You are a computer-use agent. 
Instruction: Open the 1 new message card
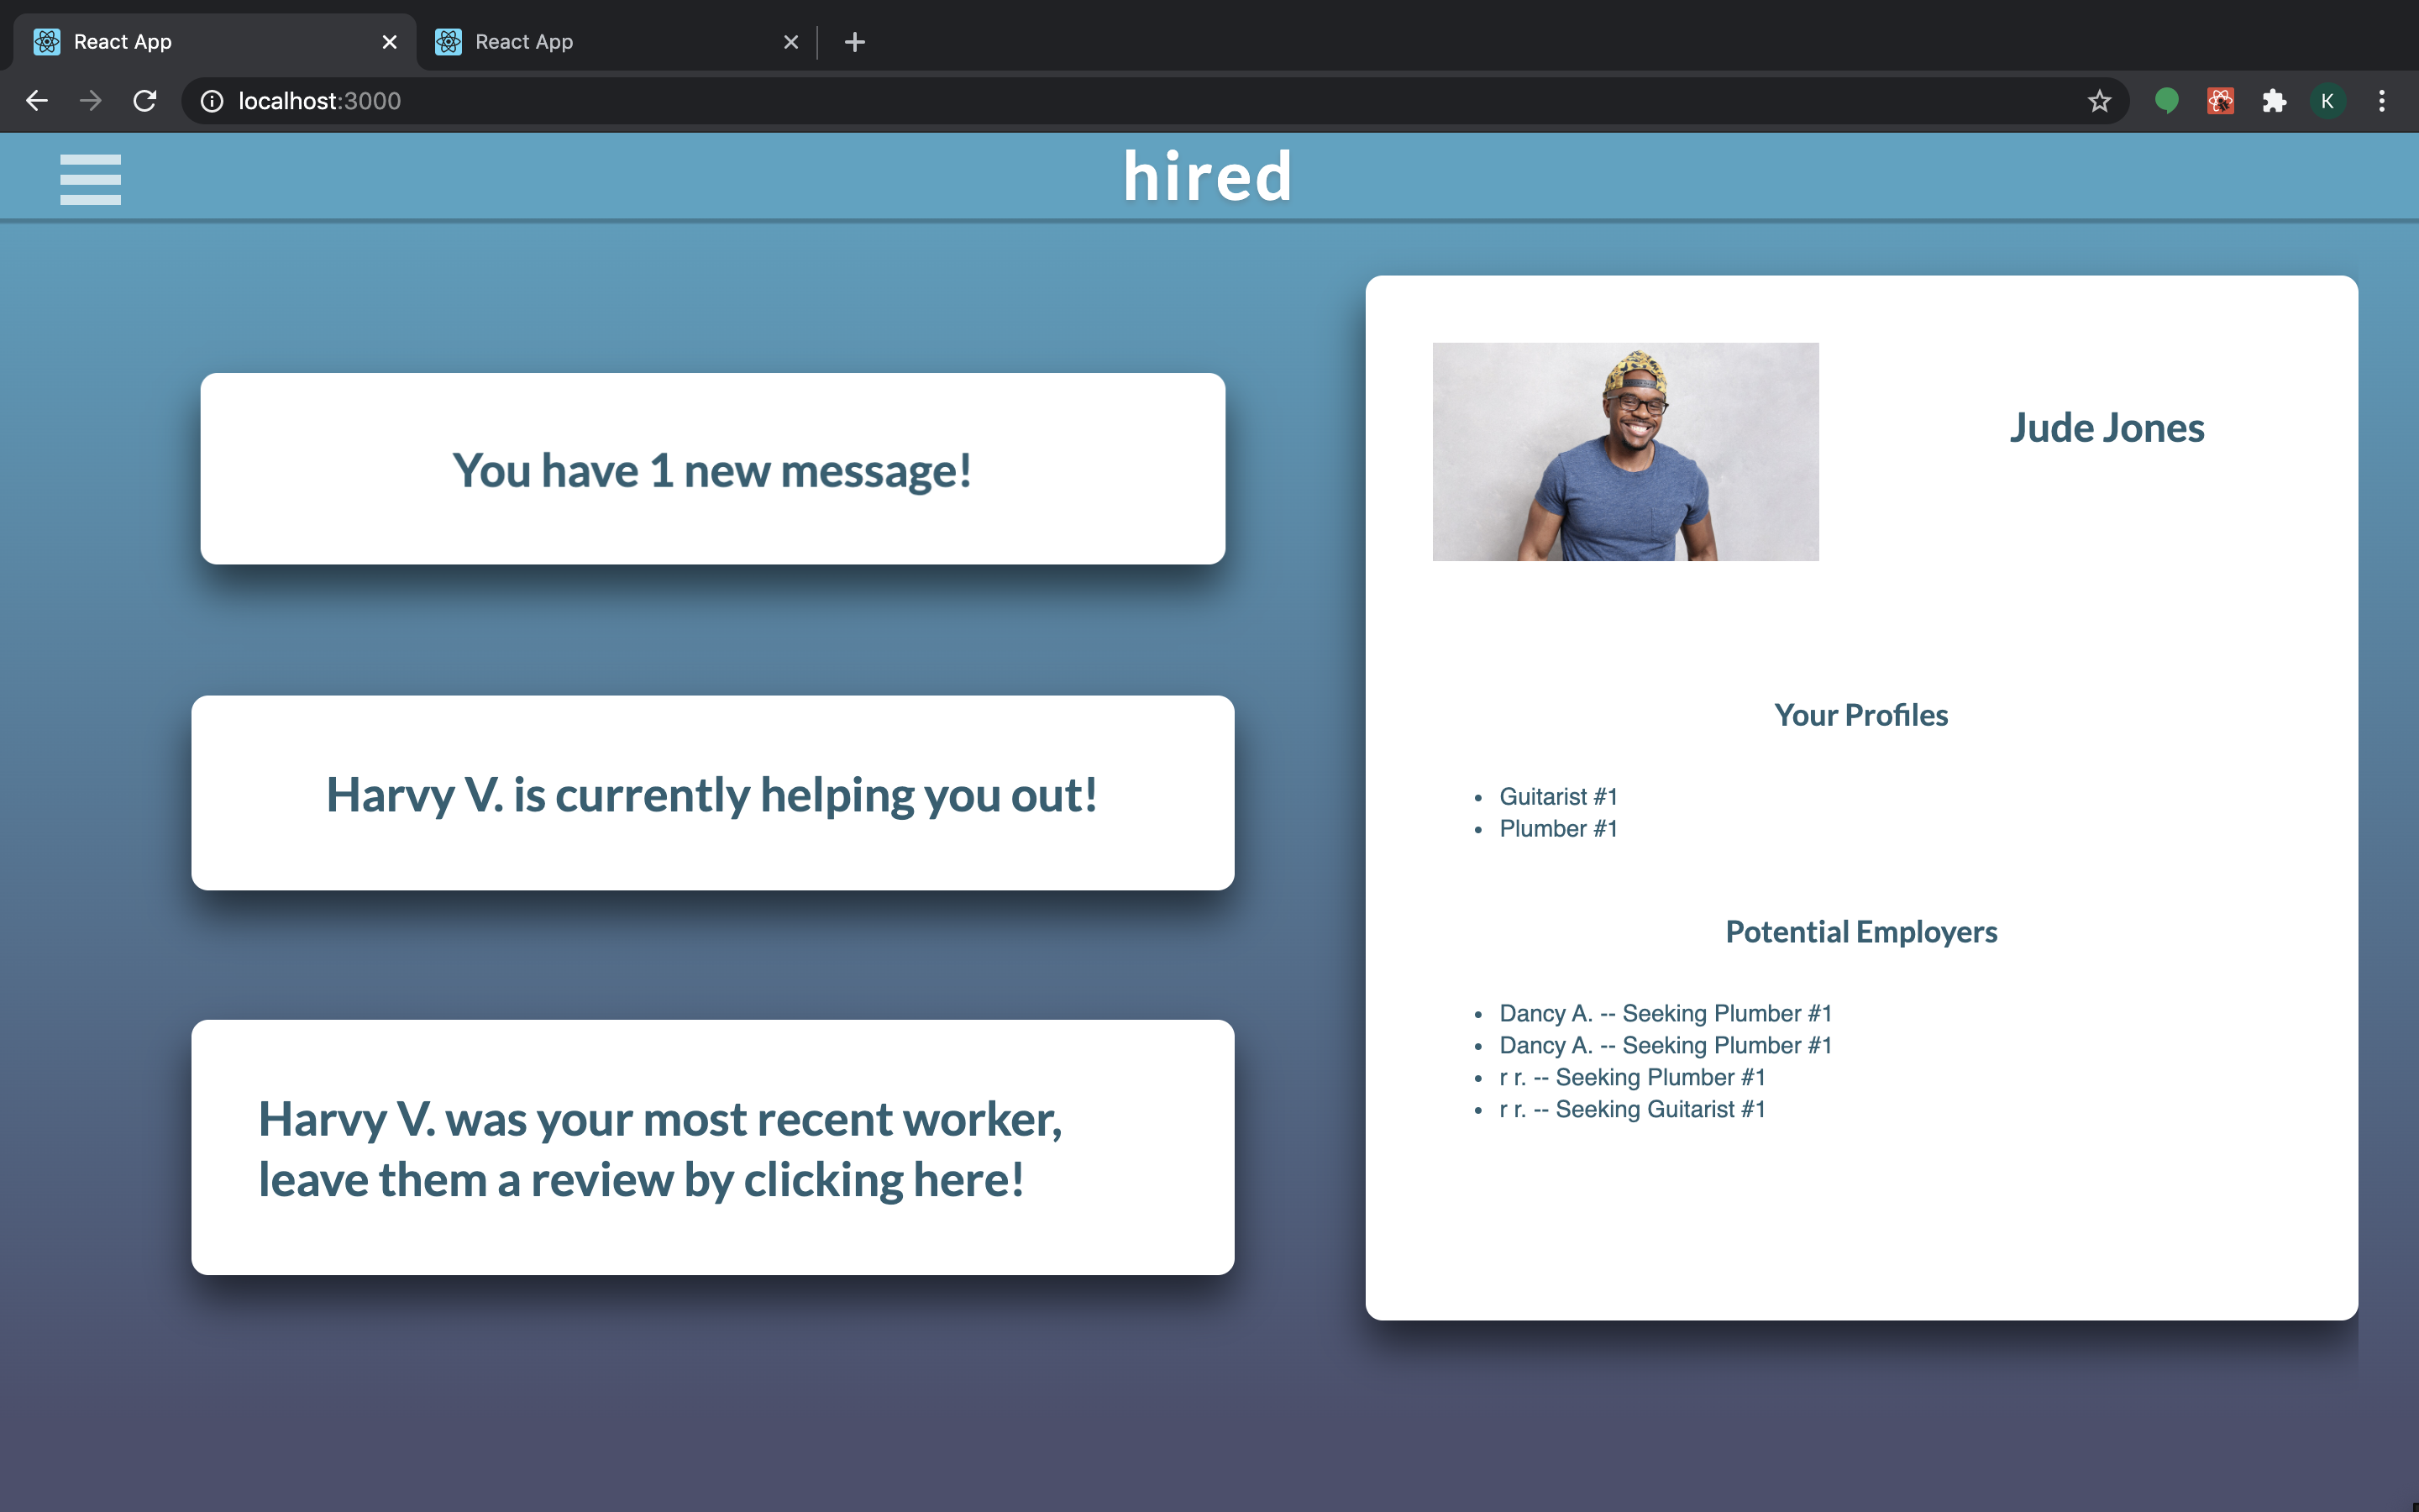[711, 469]
